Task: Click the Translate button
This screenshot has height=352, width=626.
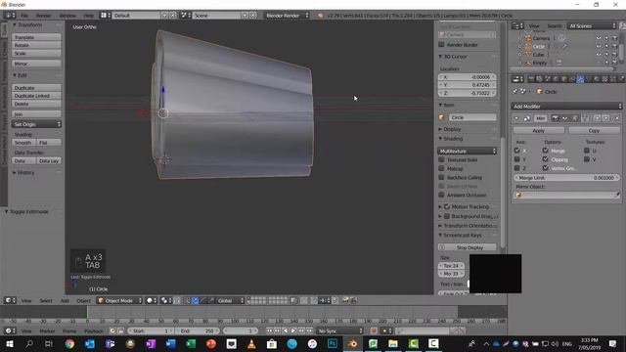Action: (36, 37)
